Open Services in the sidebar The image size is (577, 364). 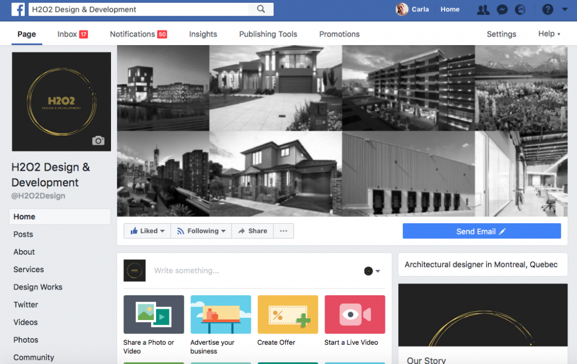[x=29, y=269]
